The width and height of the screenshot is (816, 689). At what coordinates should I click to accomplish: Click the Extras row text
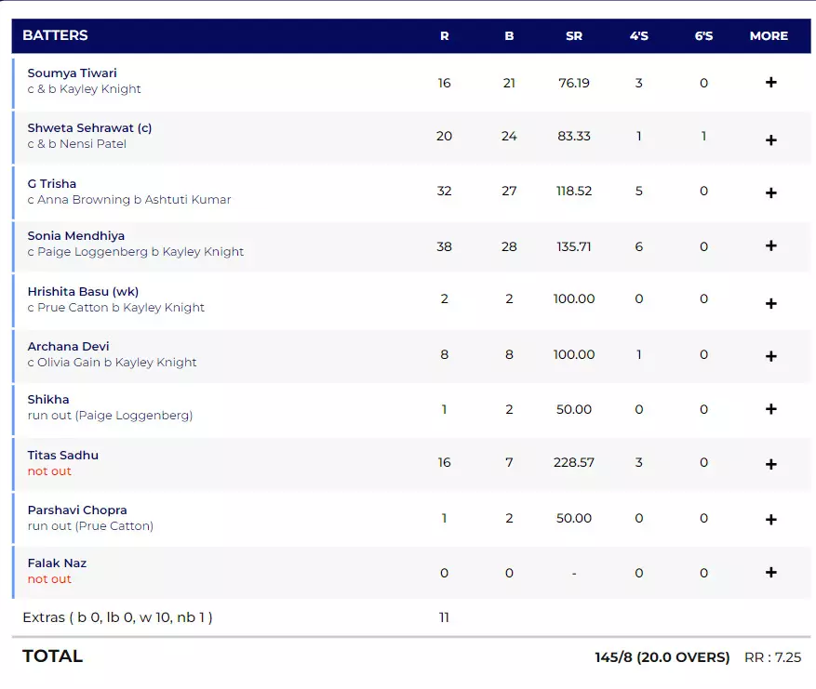117,617
